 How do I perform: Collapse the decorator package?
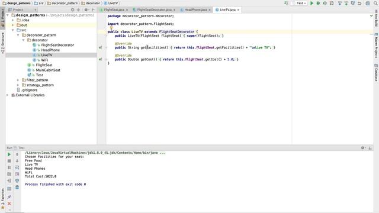point(24,40)
